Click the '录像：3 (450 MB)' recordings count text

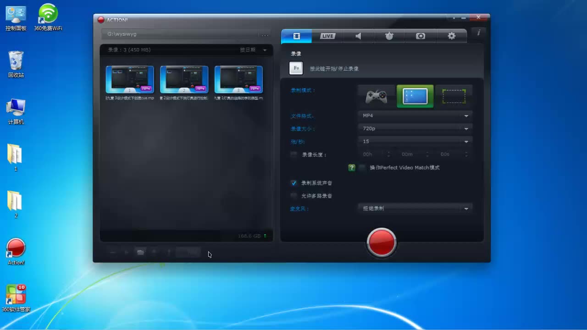pos(129,50)
